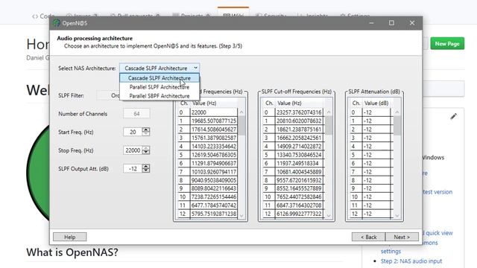Image resolution: width=477 pixels, height=268 pixels.
Task: Open the test version link in wiki page
Action: 437,192
